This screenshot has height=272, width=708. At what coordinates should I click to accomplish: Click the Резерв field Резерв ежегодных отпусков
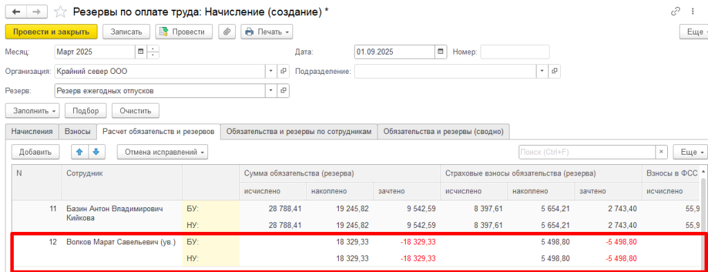160,90
